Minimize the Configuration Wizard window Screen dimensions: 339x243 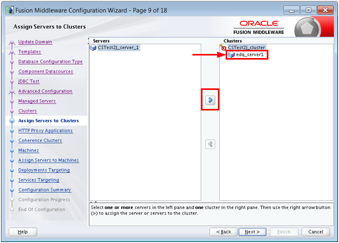pyautogui.click(x=292, y=10)
